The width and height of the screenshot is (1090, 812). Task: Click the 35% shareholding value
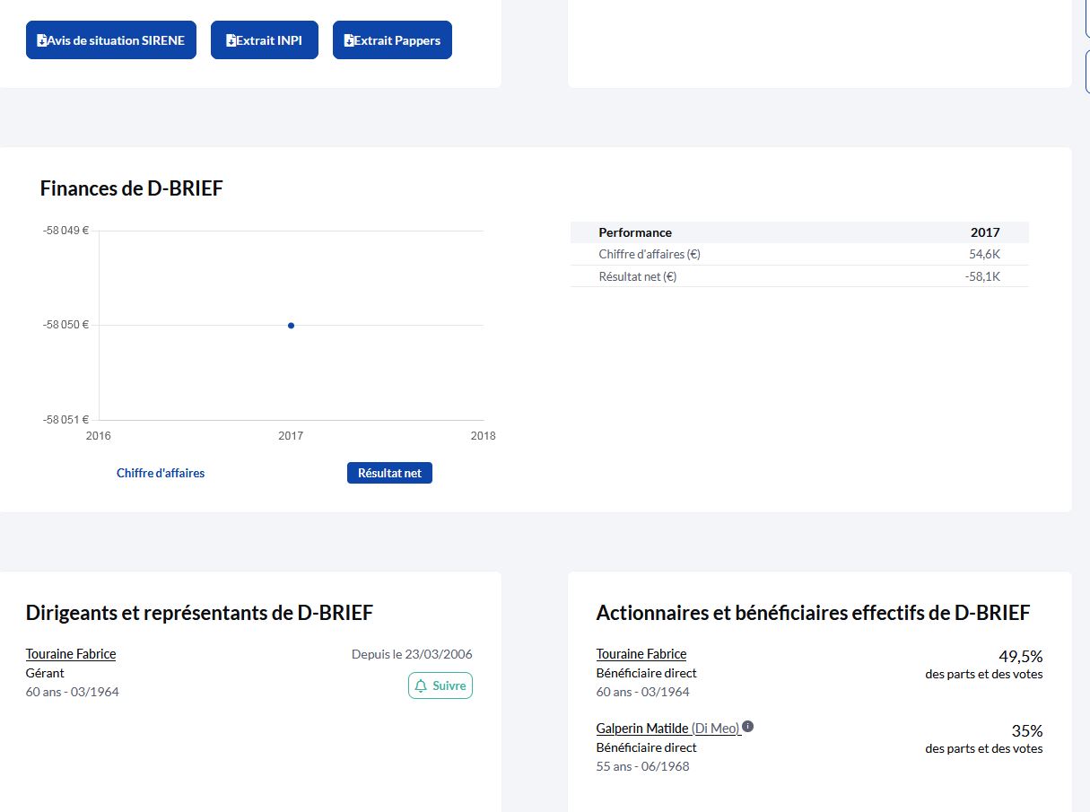1026,730
